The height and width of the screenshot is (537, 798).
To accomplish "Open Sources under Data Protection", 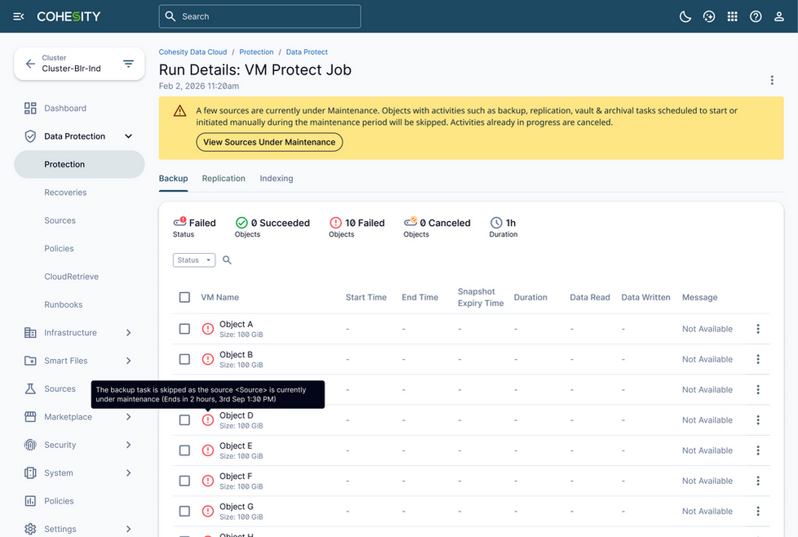I will pyautogui.click(x=60, y=220).
